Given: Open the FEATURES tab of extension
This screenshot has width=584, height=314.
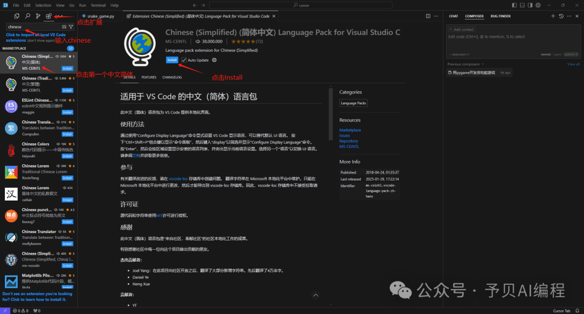Looking at the screenshot, I should coord(149,77).
